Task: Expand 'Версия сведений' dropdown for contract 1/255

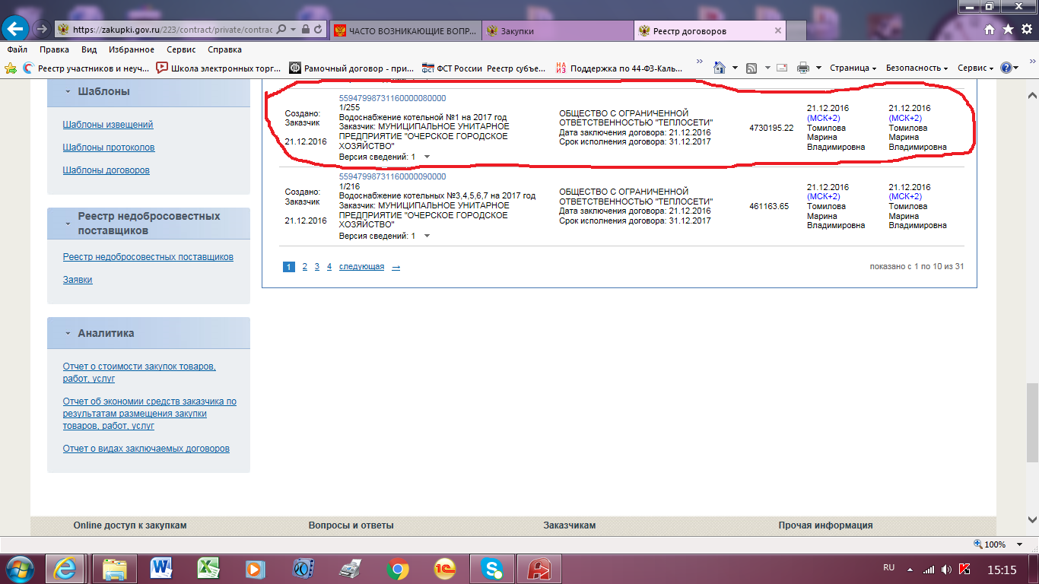Action: (427, 157)
